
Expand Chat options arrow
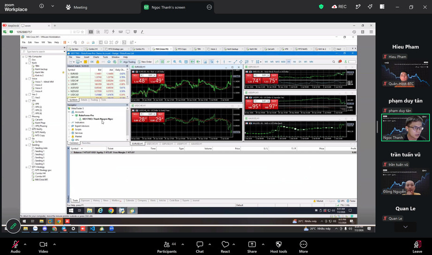[210, 244]
